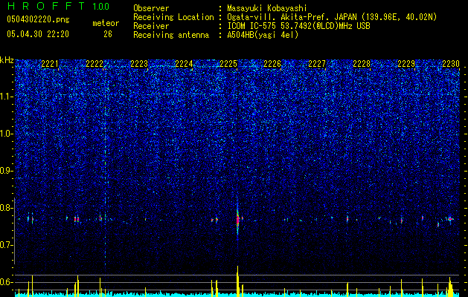Click the kHz axis unit label

click(x=7, y=60)
